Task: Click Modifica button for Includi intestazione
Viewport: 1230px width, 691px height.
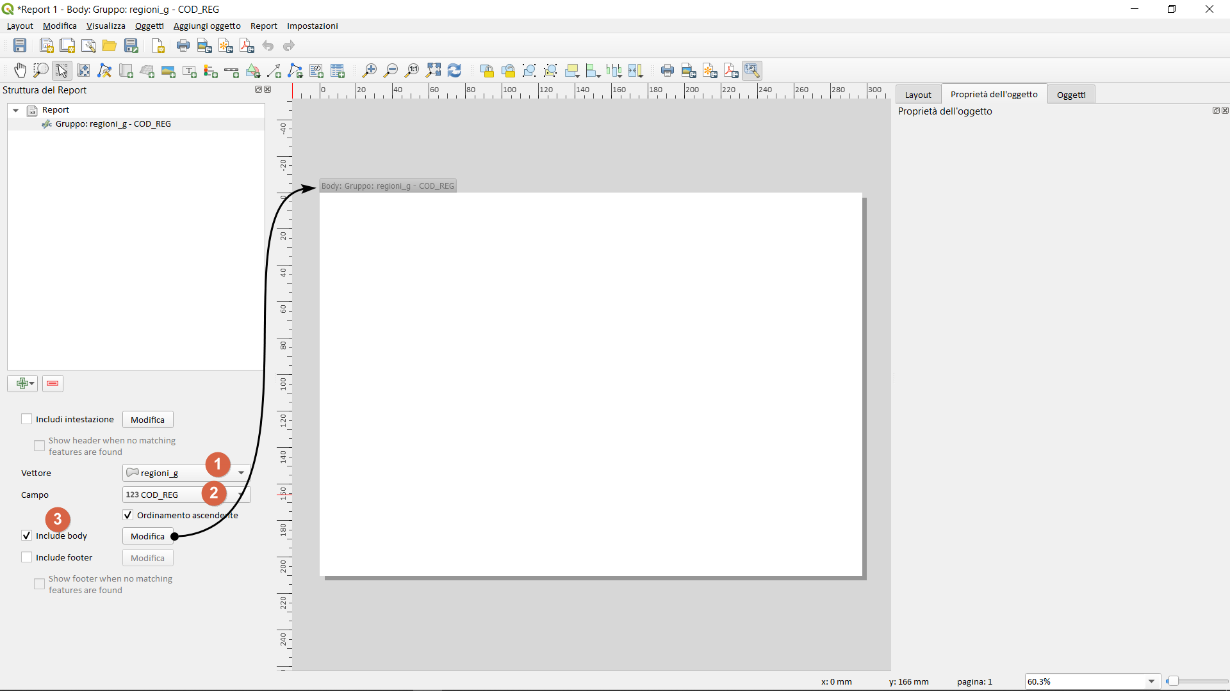Action: coord(147,420)
